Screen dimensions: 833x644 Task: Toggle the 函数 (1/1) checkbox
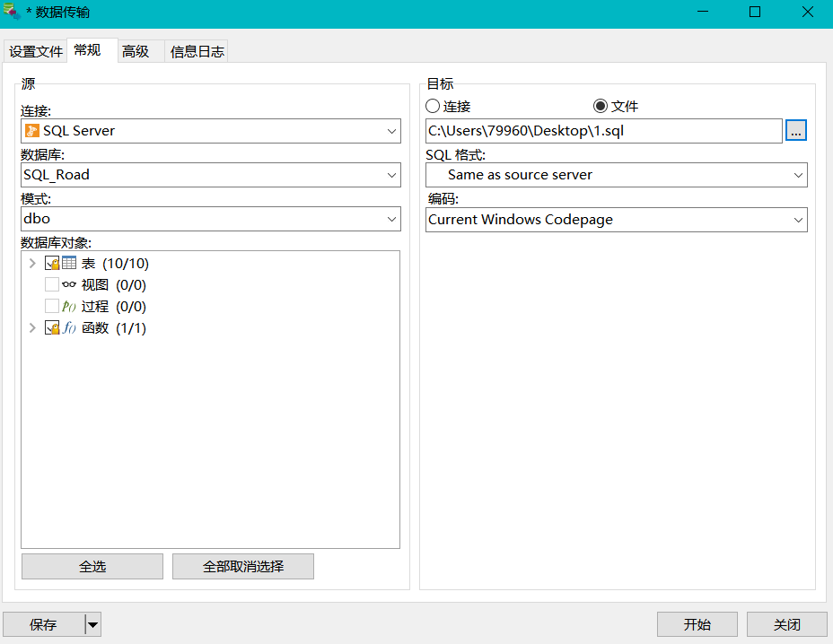(x=52, y=328)
